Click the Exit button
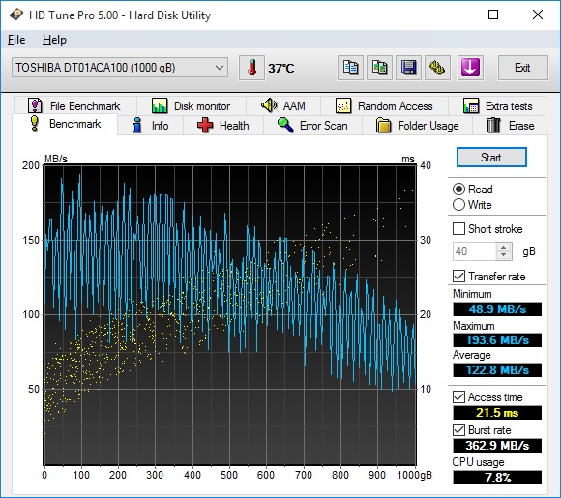The width and height of the screenshot is (561, 498). tap(522, 68)
